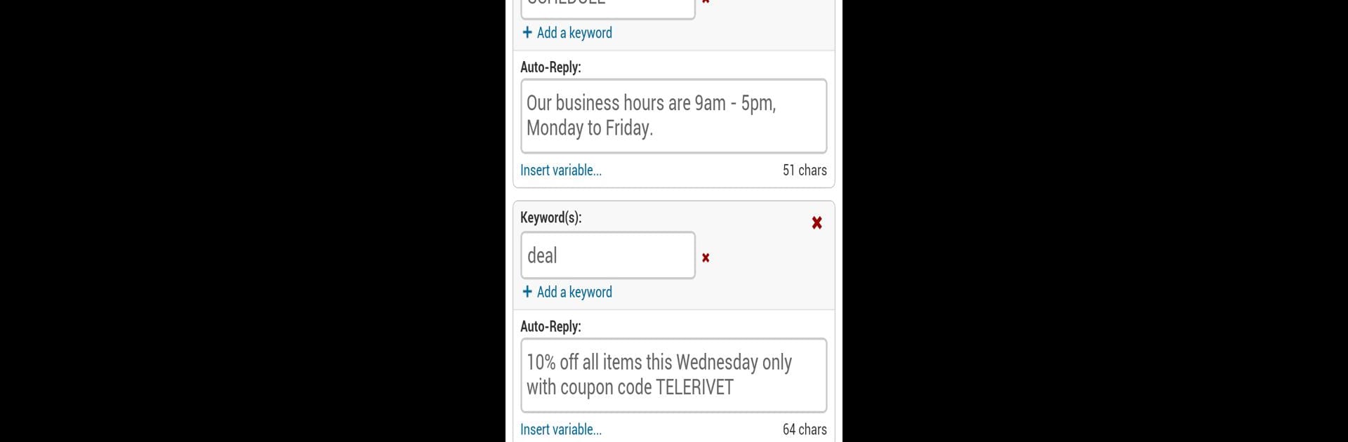Click into the 10% off auto-reply box
This screenshot has width=1348, height=442.
[x=674, y=375]
